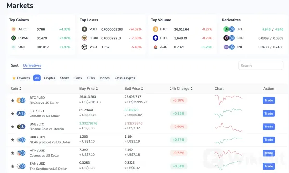289x173 pixels.
Task: Sort the table by Buy Price
Action: click(x=89, y=89)
